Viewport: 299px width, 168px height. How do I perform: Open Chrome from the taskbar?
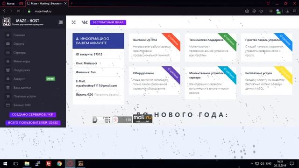59,164
